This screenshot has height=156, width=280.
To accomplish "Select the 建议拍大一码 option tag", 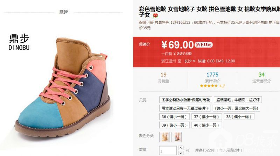I will [x=237, y=108].
